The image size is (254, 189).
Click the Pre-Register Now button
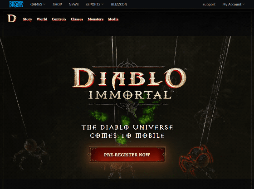[127, 155]
